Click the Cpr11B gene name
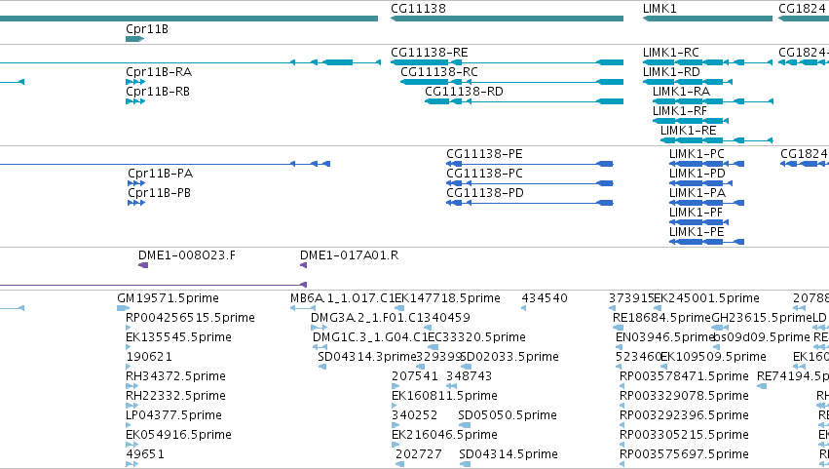This screenshot has width=829, height=469. (x=147, y=29)
